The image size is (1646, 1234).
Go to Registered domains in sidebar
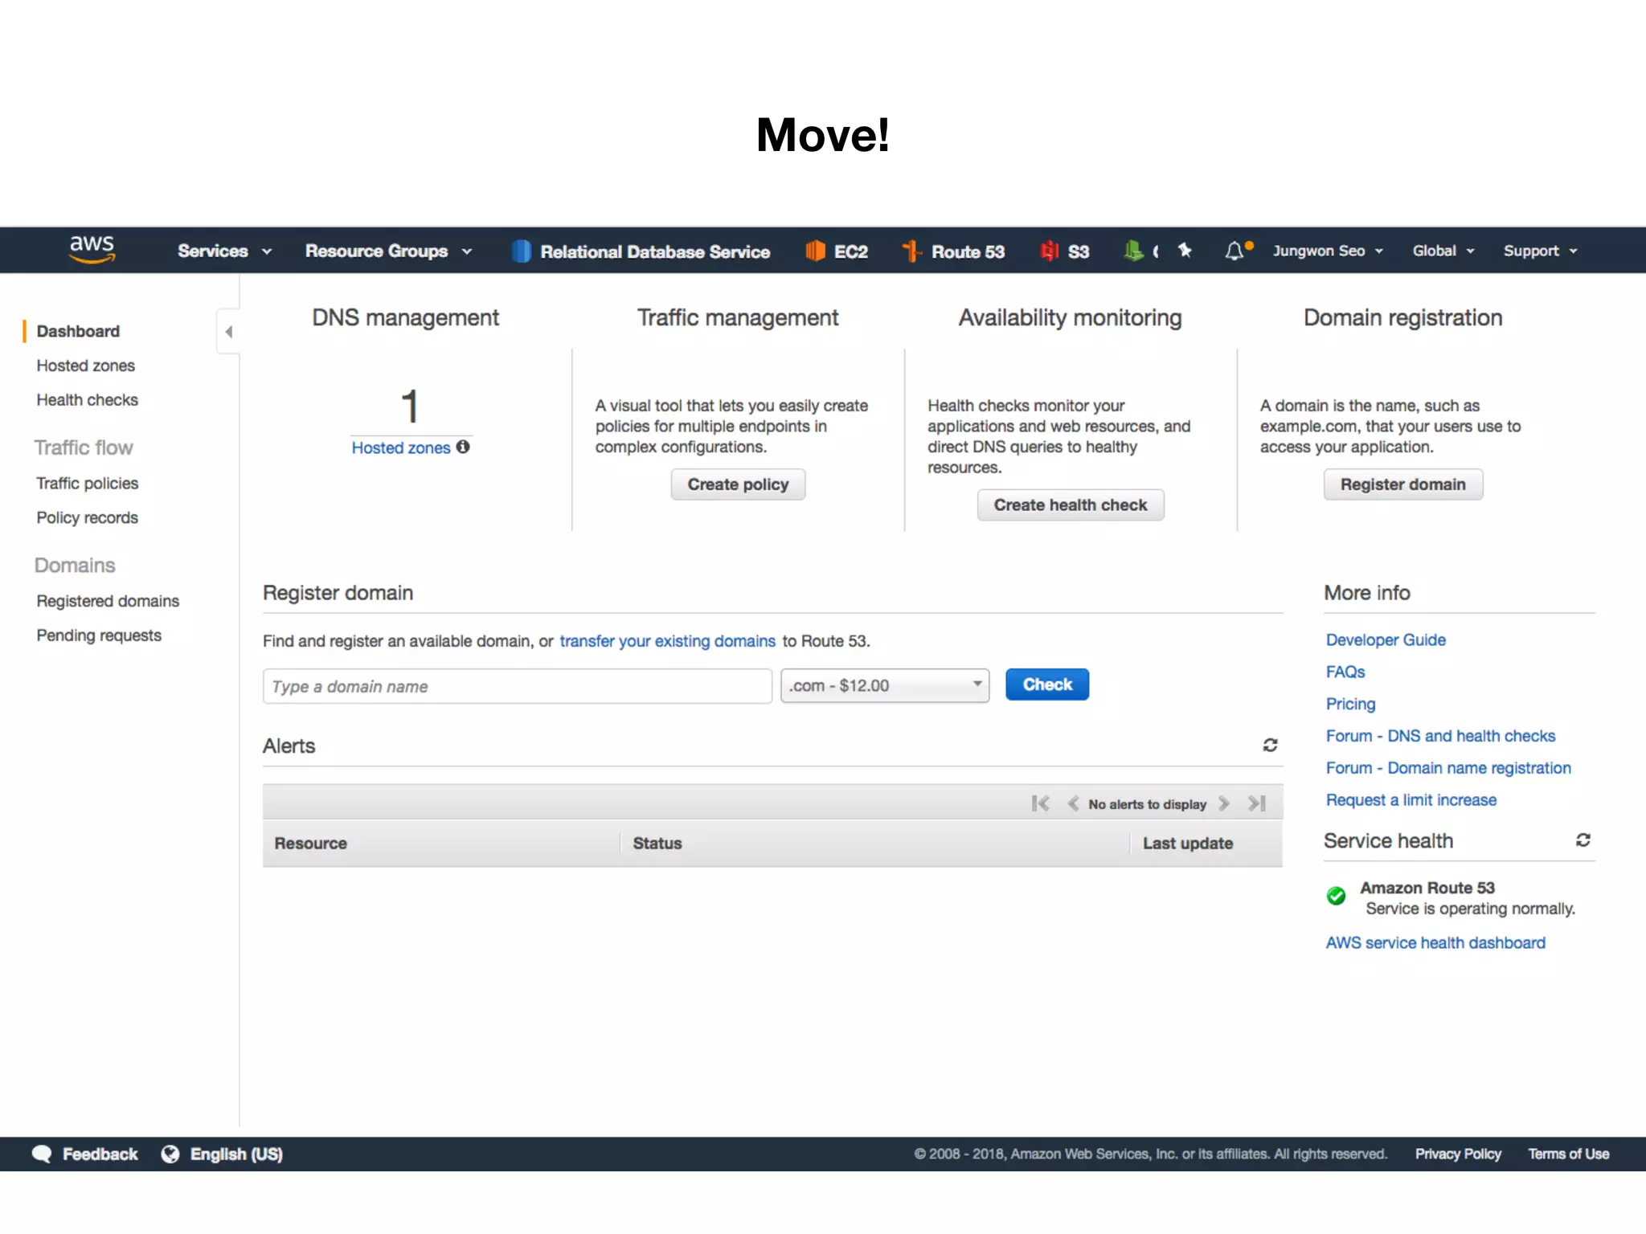pos(108,601)
